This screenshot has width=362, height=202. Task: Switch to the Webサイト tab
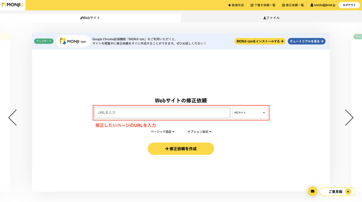coord(91,18)
